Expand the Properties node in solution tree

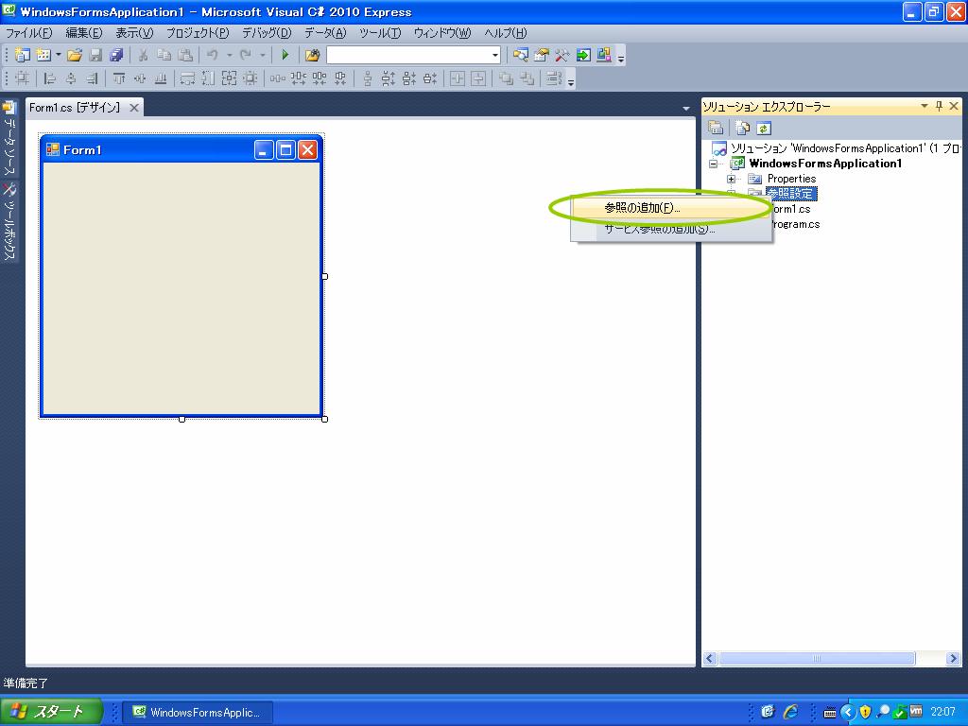(x=731, y=179)
